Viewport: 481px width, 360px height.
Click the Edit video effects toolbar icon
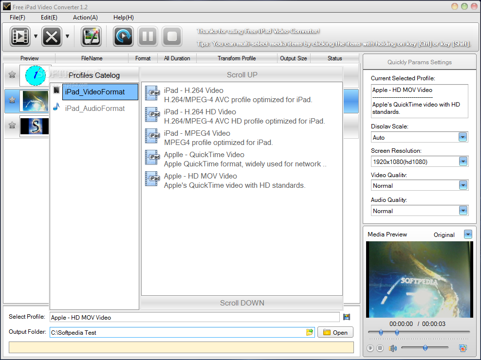pyautogui.click(x=91, y=36)
